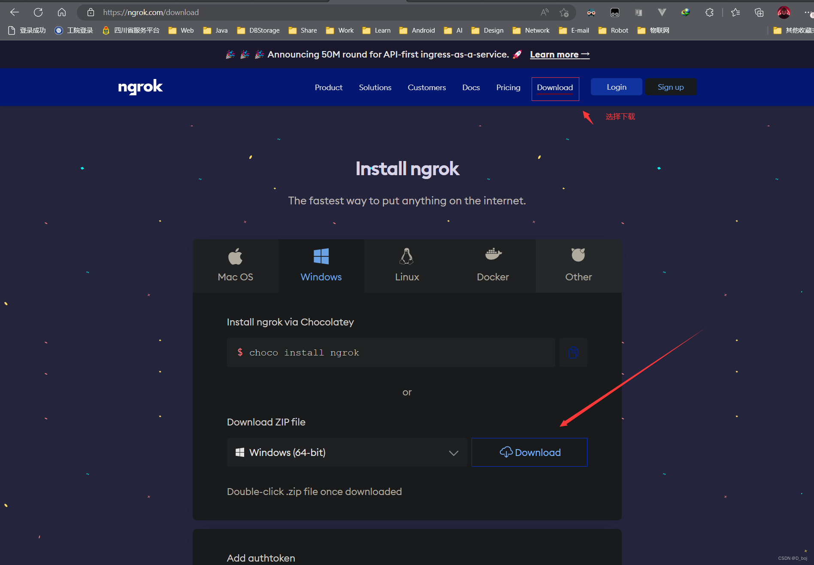This screenshot has height=565, width=814.
Task: Switch to the Mac OS tab
Action: [x=236, y=266]
